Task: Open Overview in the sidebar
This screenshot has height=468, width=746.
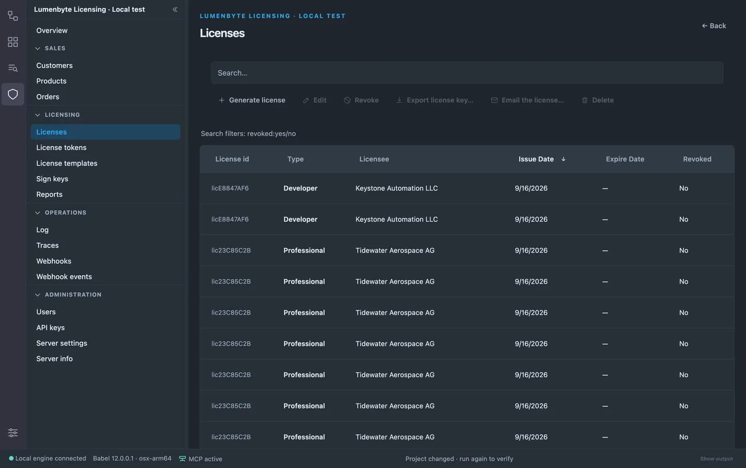Action: [x=106, y=31]
